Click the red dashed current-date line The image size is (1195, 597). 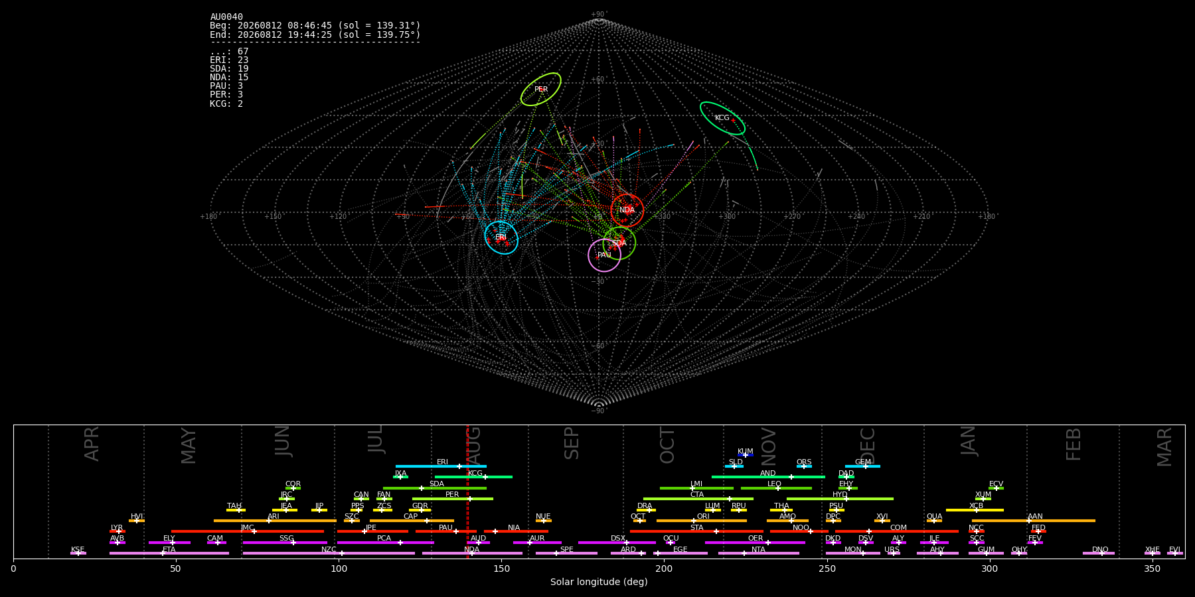tap(467, 491)
